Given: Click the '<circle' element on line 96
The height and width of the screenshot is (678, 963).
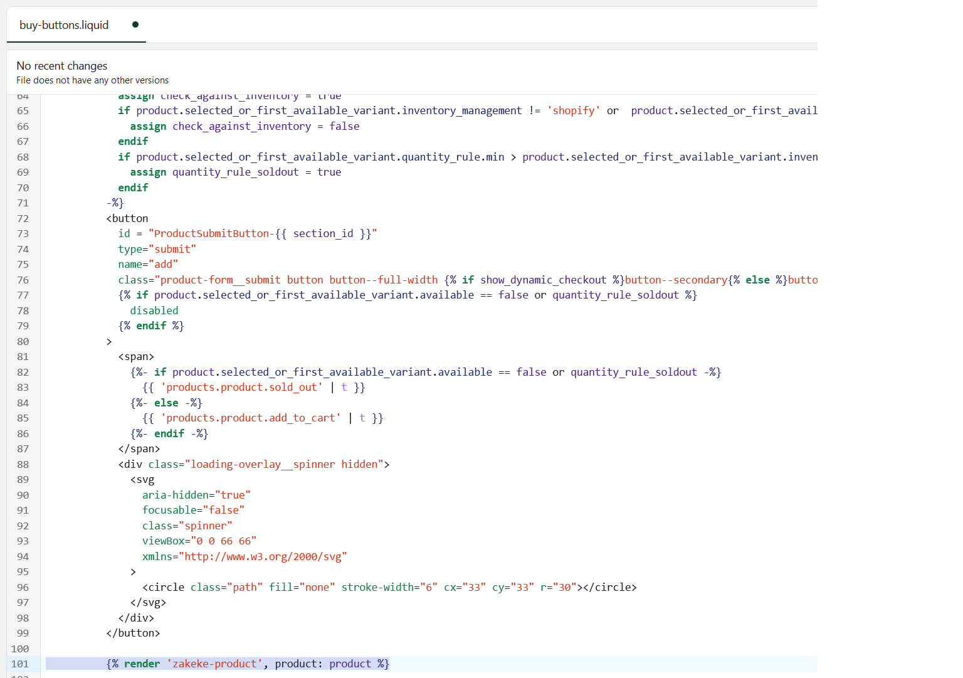Looking at the screenshot, I should pyautogui.click(x=164, y=588).
